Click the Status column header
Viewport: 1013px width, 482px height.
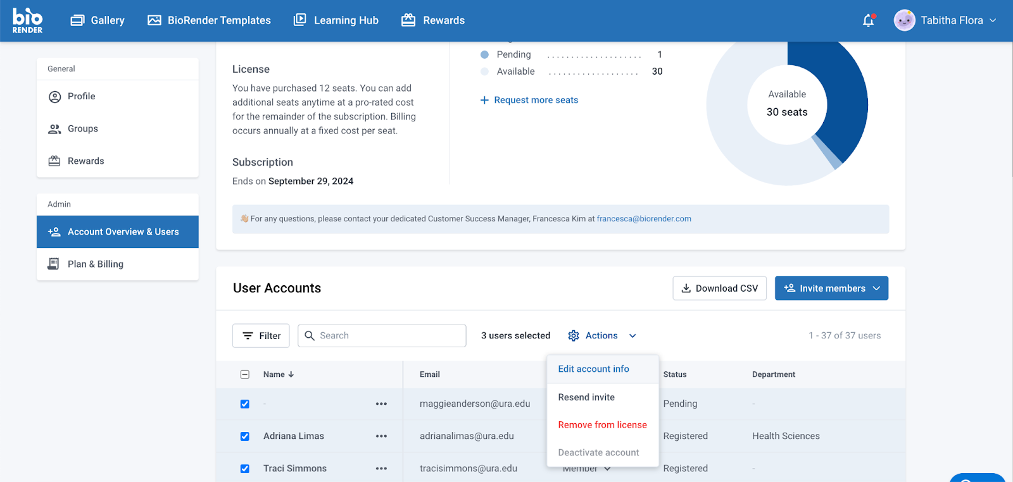[675, 374]
